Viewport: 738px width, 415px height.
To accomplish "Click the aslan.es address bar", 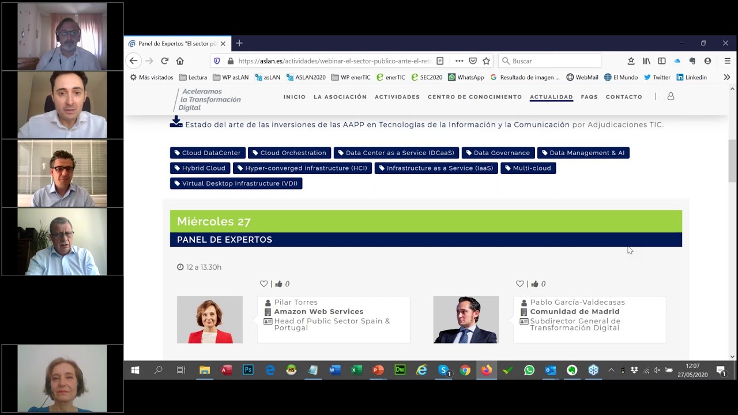I will pyautogui.click(x=334, y=61).
